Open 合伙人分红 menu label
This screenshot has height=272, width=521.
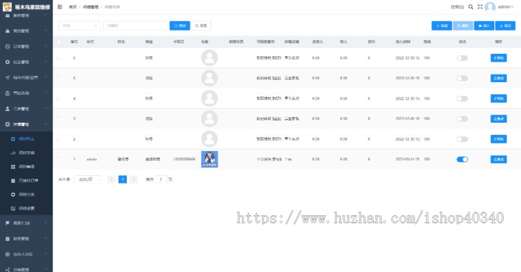pos(23,255)
